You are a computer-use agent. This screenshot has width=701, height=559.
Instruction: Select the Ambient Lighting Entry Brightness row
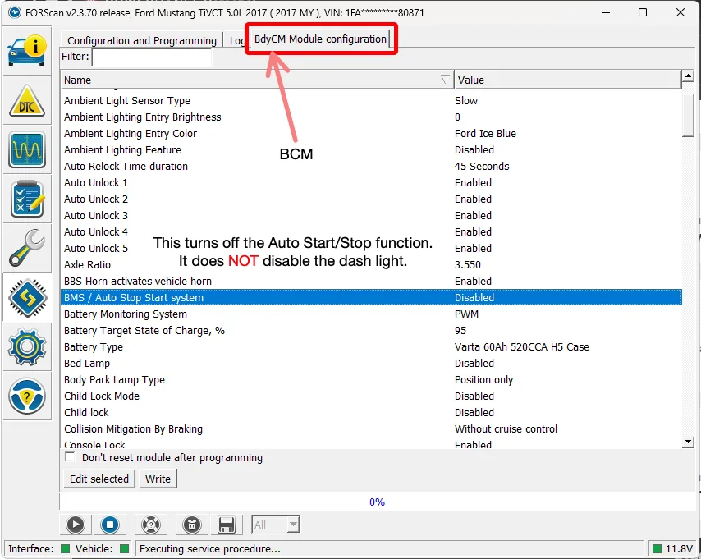click(371, 117)
